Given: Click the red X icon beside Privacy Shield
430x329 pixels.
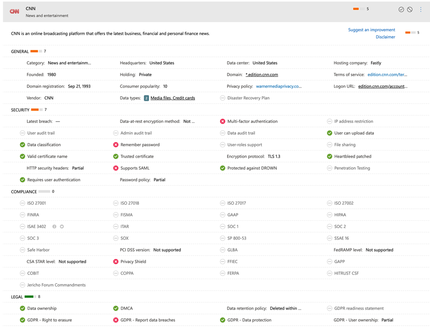Looking at the screenshot, I should (116, 262).
